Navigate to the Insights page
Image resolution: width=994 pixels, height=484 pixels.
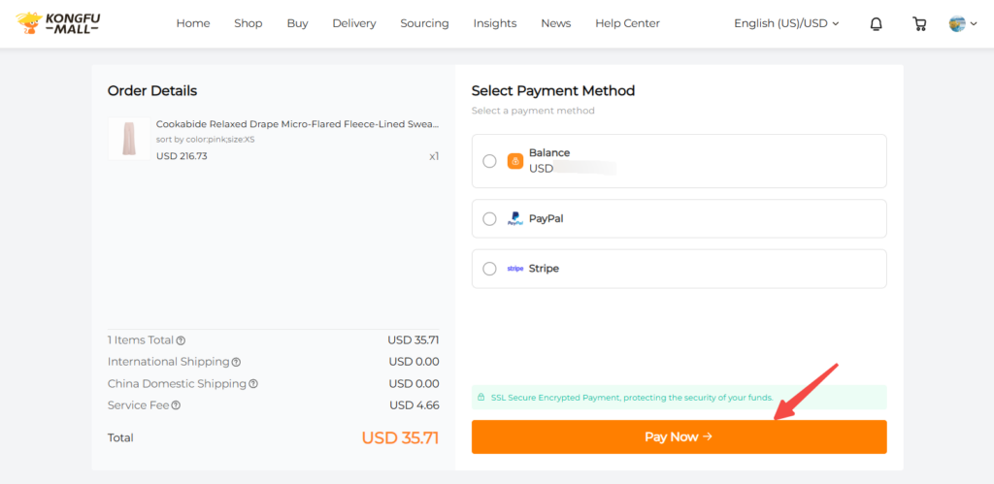[495, 23]
